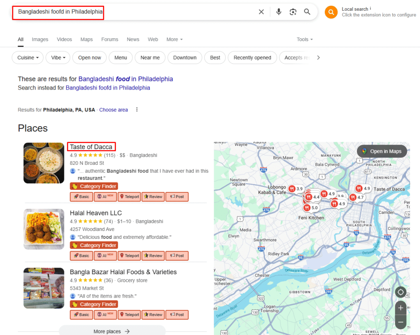The width and height of the screenshot is (420, 335).
Task: Click Basic button under Halal Heaven LLC
Action: [x=82, y=256]
